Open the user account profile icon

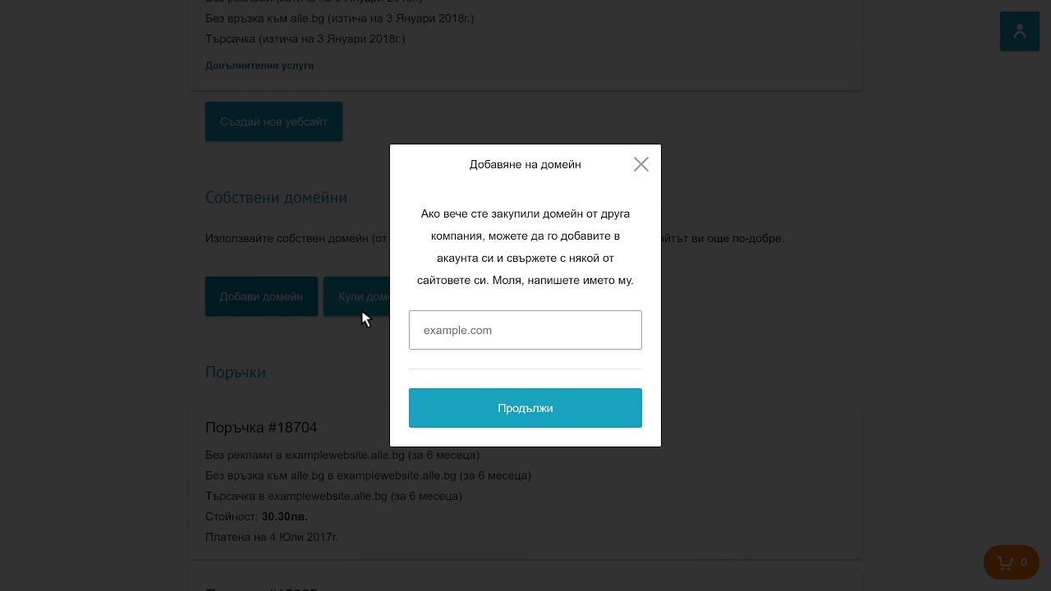point(1019,31)
